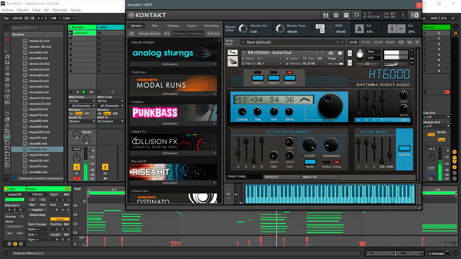Select ckpia95.mid in browser
The height and width of the screenshot is (259, 461).
click(38, 149)
